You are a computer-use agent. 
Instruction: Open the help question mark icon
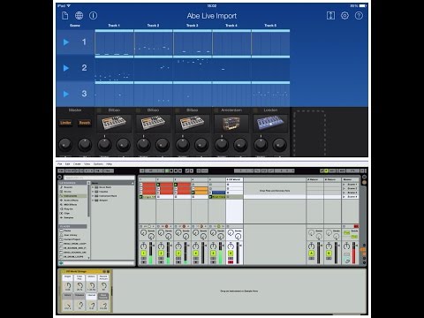[x=359, y=16]
